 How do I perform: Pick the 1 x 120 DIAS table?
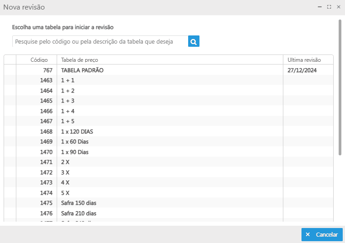coord(169,131)
